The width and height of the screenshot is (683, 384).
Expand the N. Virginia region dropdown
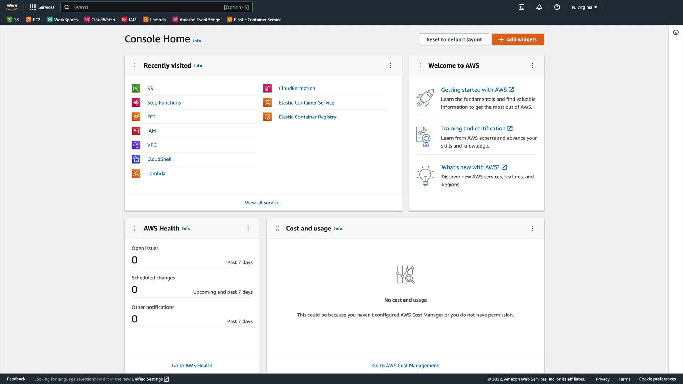coord(584,7)
